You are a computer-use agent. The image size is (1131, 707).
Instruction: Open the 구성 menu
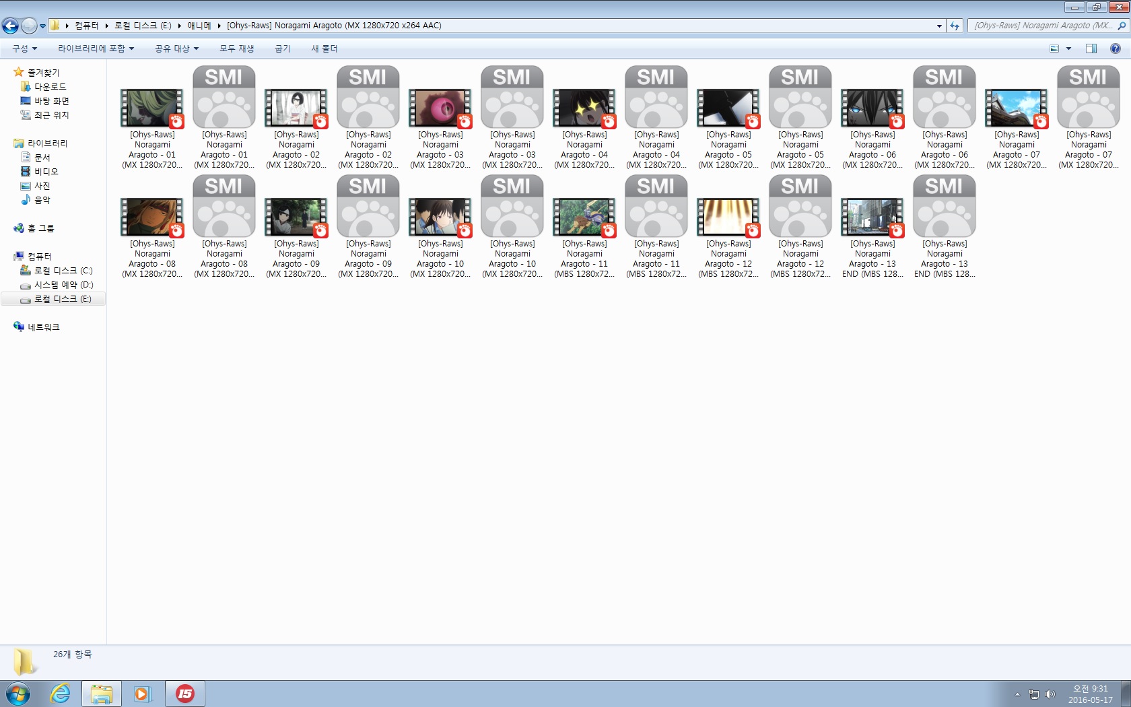(25, 48)
